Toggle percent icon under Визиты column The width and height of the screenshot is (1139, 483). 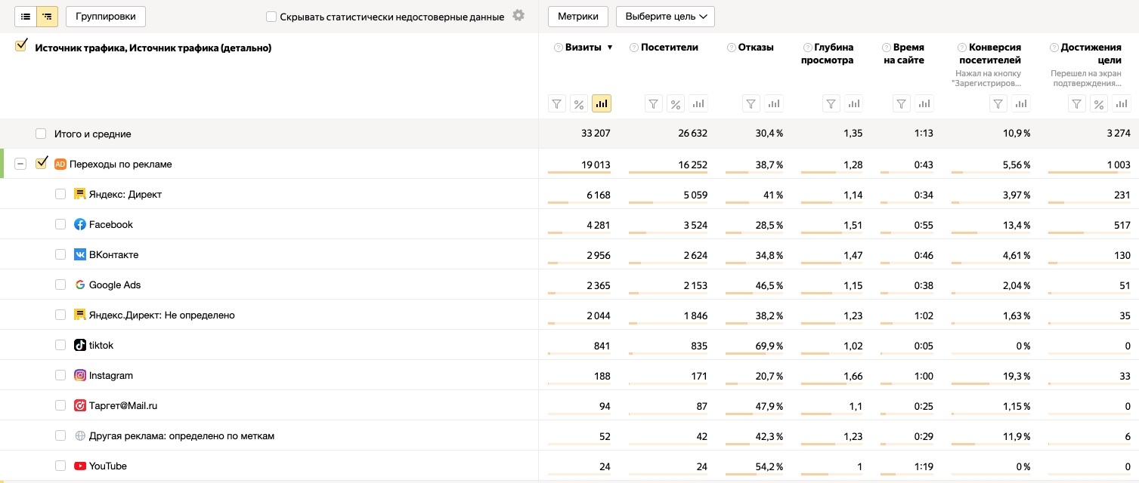[578, 104]
